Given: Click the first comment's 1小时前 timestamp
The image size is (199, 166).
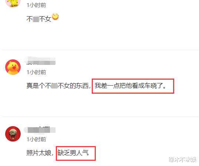Looking at the screenshot, I should pyautogui.click(x=36, y=5).
